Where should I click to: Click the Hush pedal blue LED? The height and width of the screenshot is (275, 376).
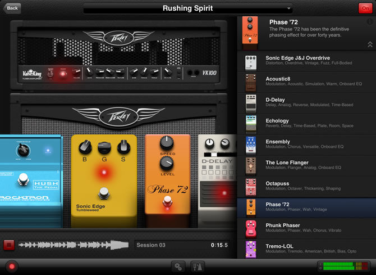48,151
